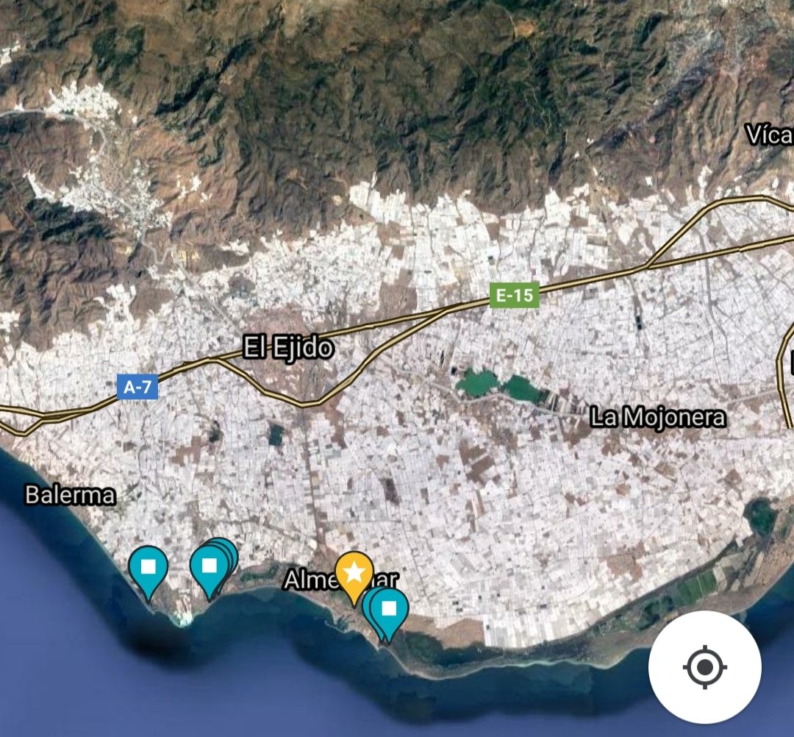794x737 pixels.
Task: Select the stacked teal pin cluster west of Almerimar
Action: pyautogui.click(x=212, y=567)
